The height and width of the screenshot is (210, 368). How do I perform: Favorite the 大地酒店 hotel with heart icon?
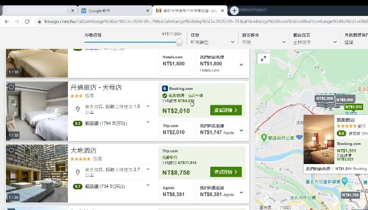click(11, 150)
